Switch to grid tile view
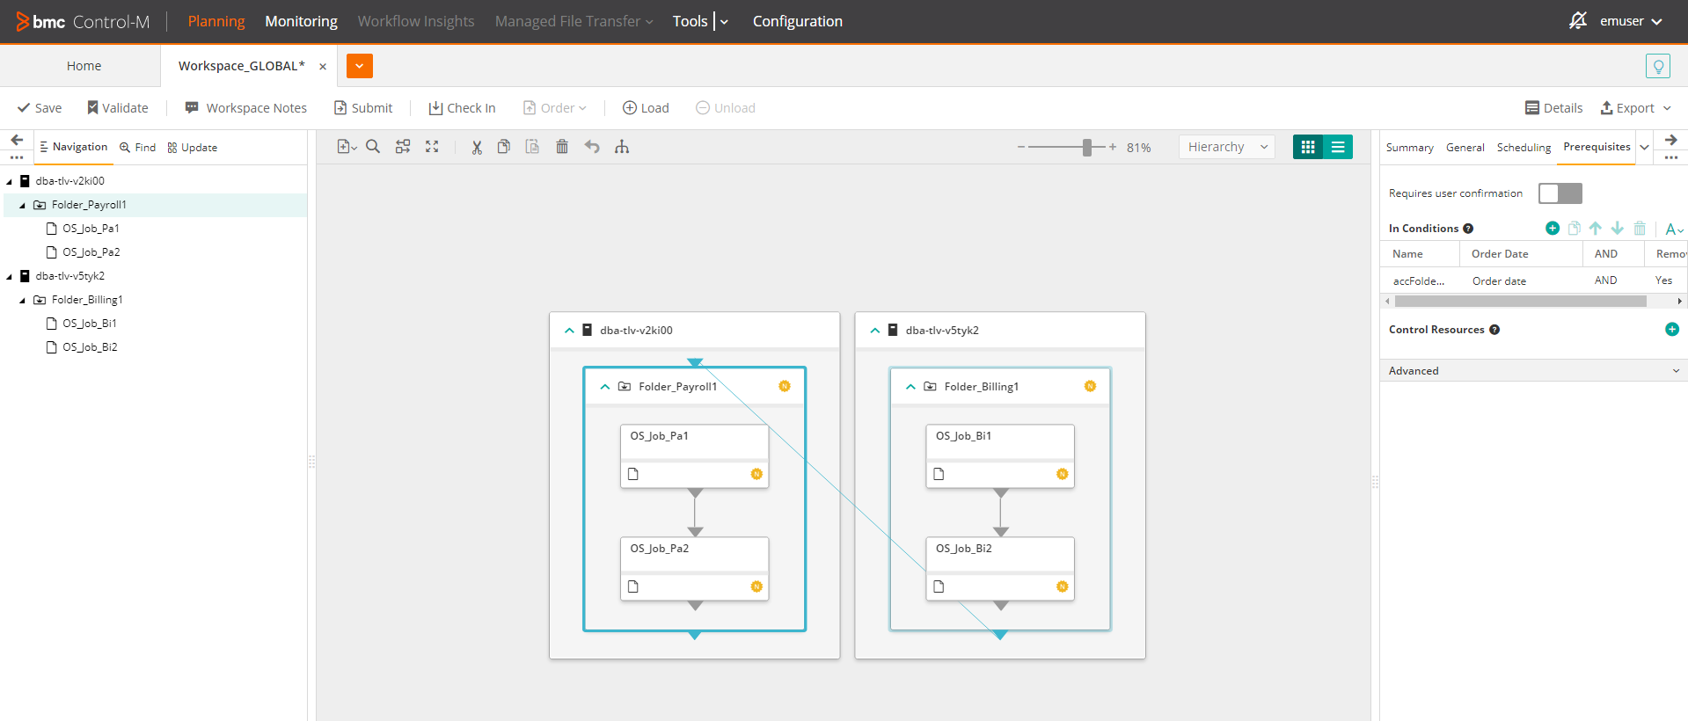Viewport: 1688px width, 721px height. (1308, 147)
